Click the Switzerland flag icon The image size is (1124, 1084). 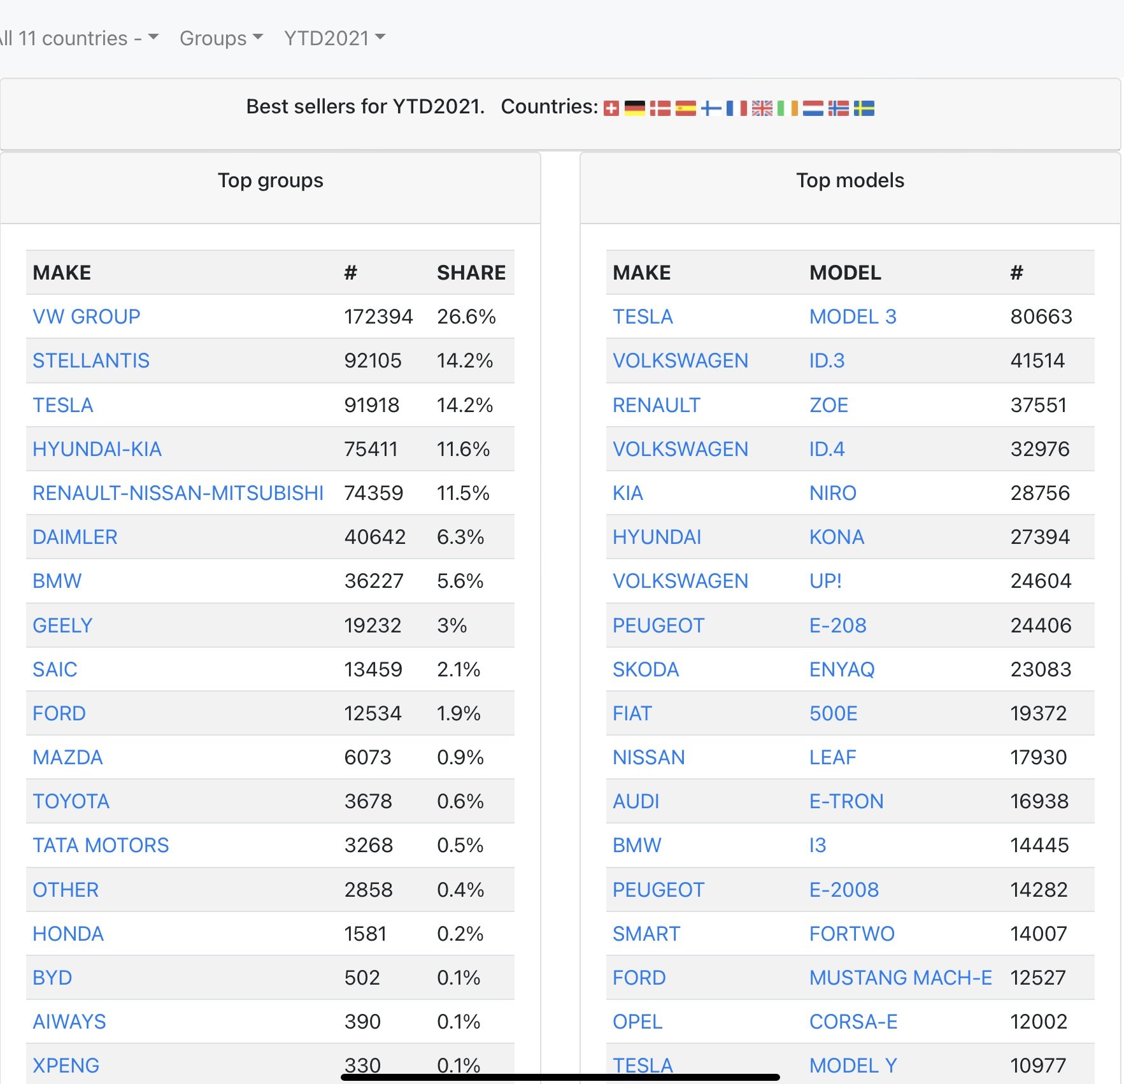pos(611,108)
